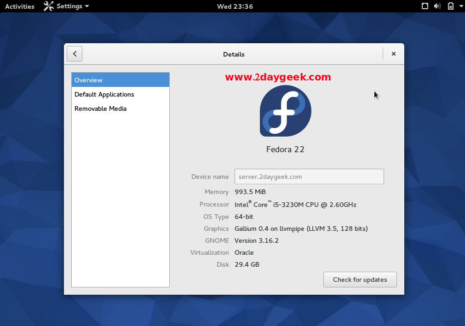Open Default Applications section
The width and height of the screenshot is (465, 326).
click(x=121, y=94)
